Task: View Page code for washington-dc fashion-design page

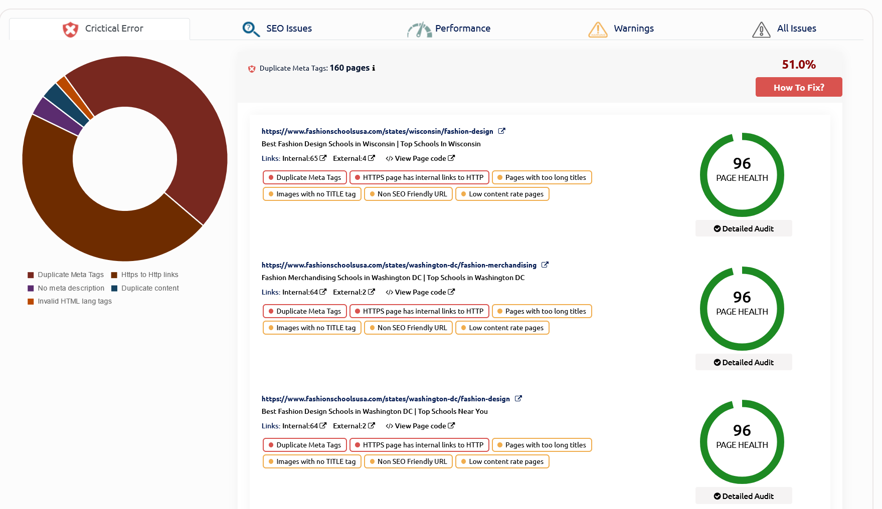Action: tap(420, 426)
